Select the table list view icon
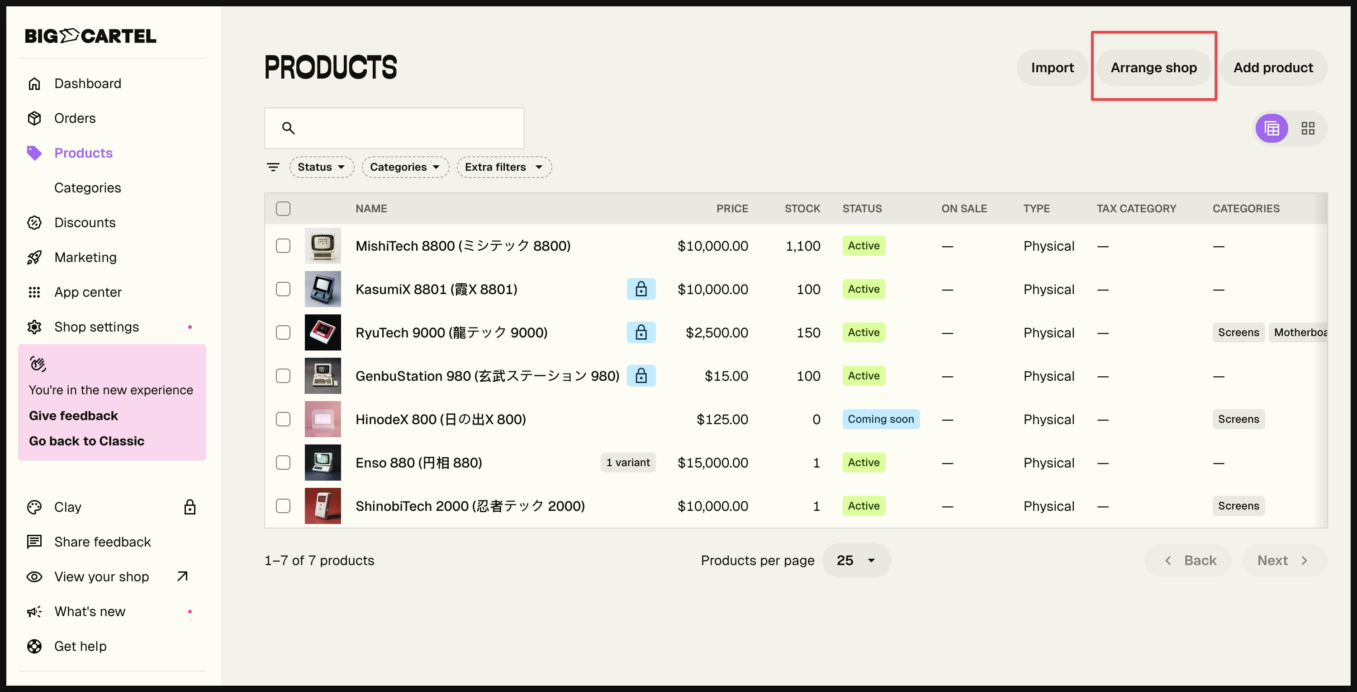Image resolution: width=1357 pixels, height=692 pixels. click(1272, 128)
